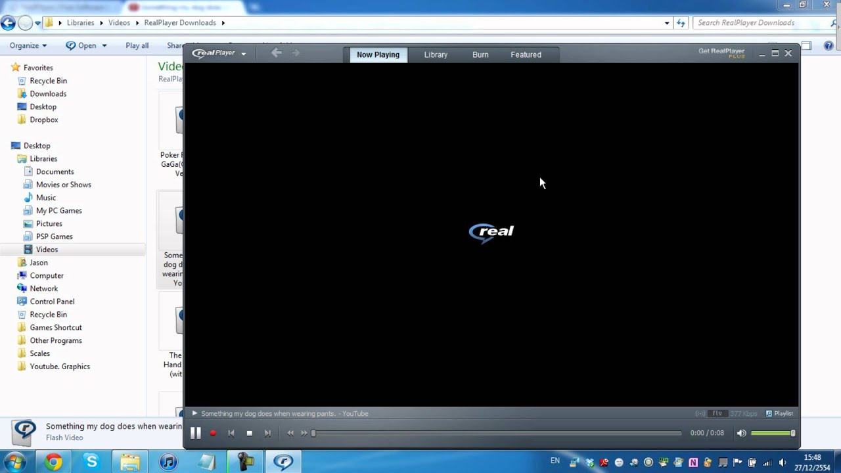Screen dimensions: 841x473
Task: Expand arrow after RealPlayer Downloads breadcrumb
Action: point(223,23)
